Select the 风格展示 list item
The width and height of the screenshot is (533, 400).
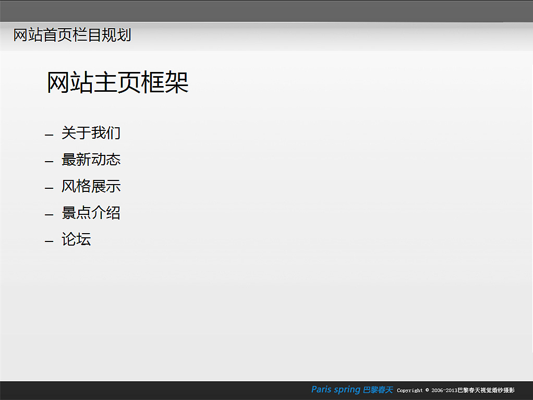[x=91, y=187]
